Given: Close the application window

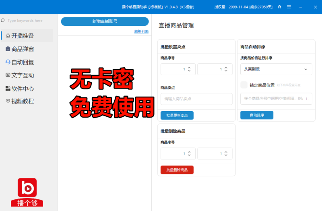Looking at the screenshot, I should pos(316,7).
